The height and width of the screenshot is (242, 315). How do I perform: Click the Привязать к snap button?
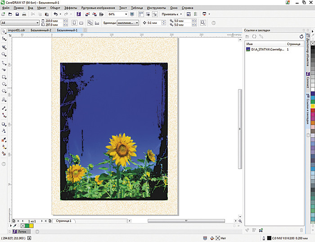[169, 14]
